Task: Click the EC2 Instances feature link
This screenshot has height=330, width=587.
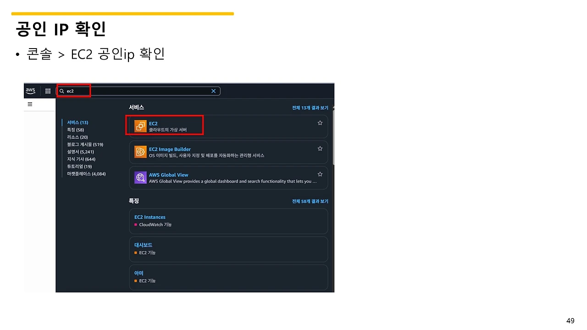Action: coord(150,217)
